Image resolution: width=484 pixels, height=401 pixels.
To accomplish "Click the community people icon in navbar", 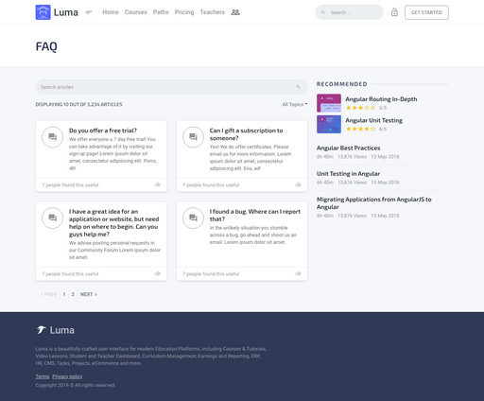I will [x=235, y=12].
